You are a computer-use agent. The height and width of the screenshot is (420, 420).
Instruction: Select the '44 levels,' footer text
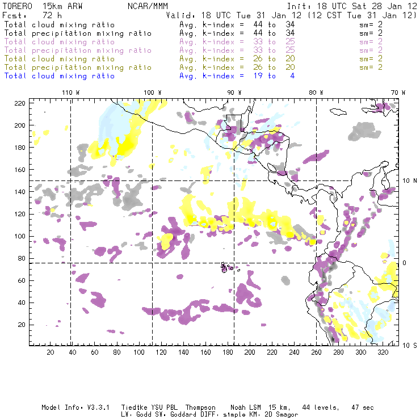321,408
